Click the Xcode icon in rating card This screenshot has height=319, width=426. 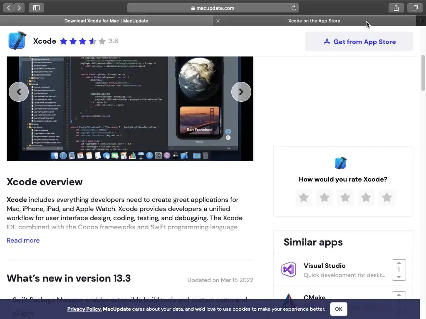pyautogui.click(x=340, y=163)
